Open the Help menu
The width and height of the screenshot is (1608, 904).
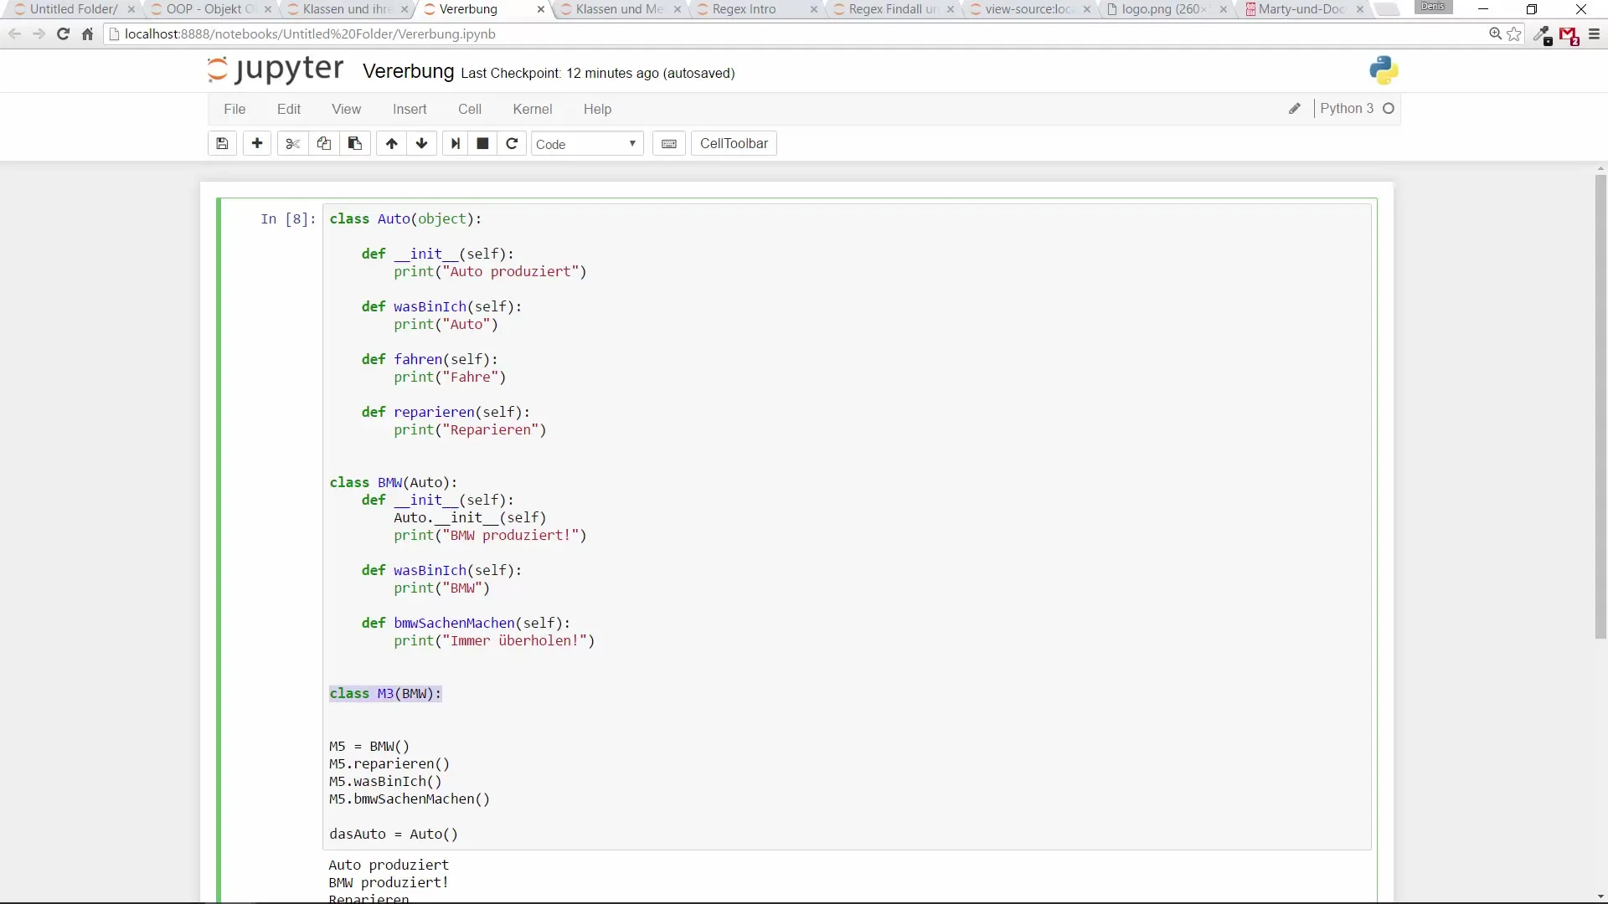click(x=597, y=109)
